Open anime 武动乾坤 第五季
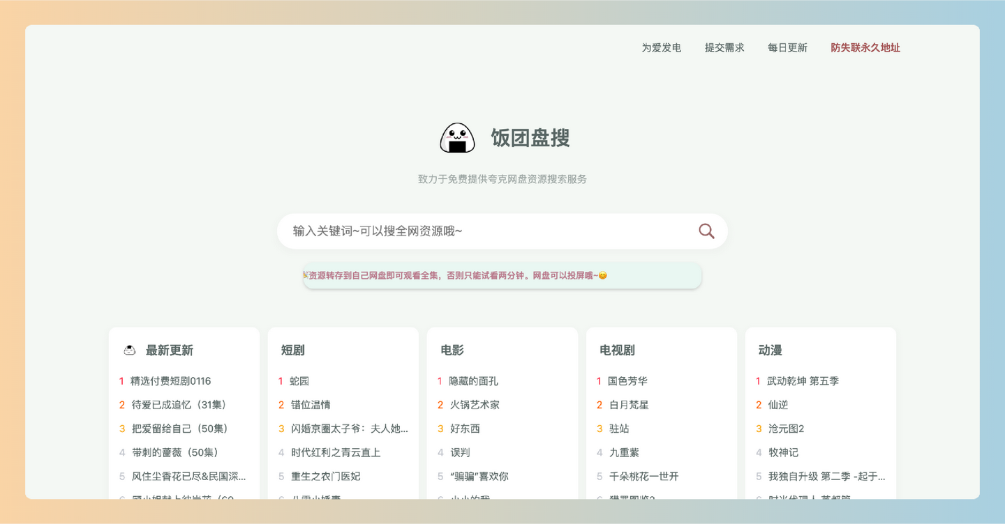Image resolution: width=1005 pixels, height=524 pixels. [803, 381]
